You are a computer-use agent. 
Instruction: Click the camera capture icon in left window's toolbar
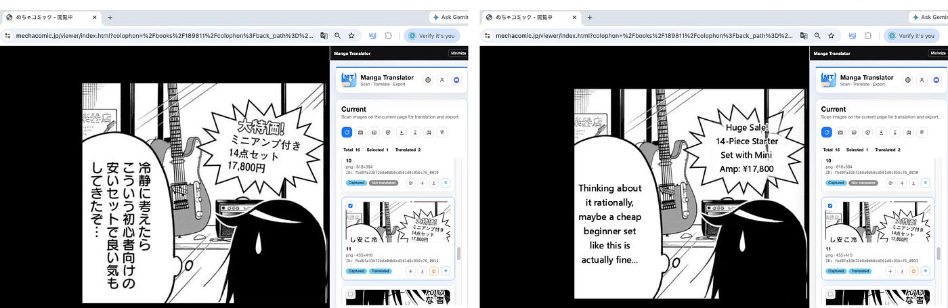361,132
